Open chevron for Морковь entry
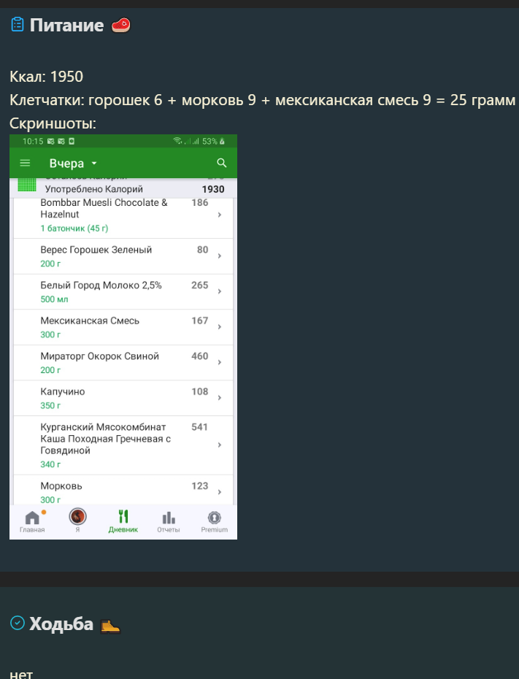The image size is (519, 679). (220, 492)
